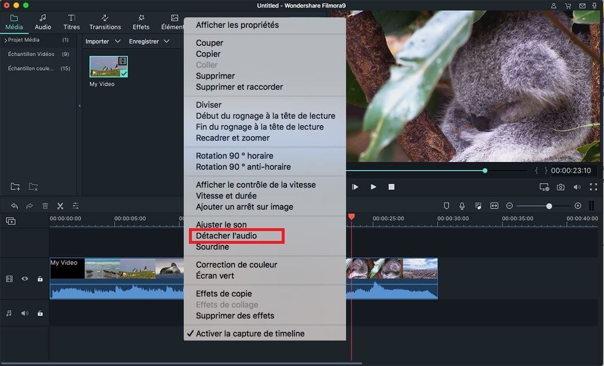The image size is (604, 366).
Task: Collapse the media library side panel arrow
Action: tap(79, 106)
